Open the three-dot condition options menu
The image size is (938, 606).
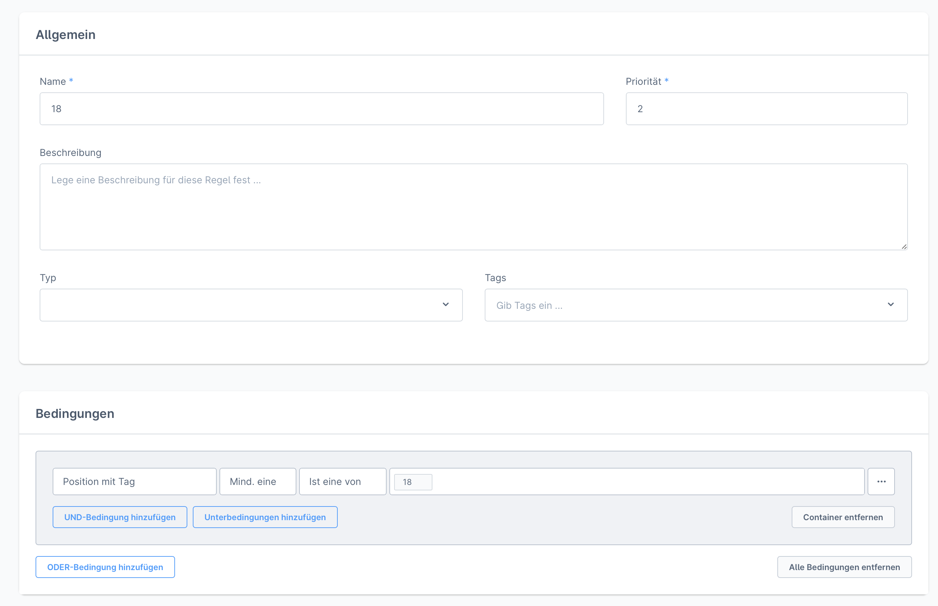pyautogui.click(x=881, y=481)
